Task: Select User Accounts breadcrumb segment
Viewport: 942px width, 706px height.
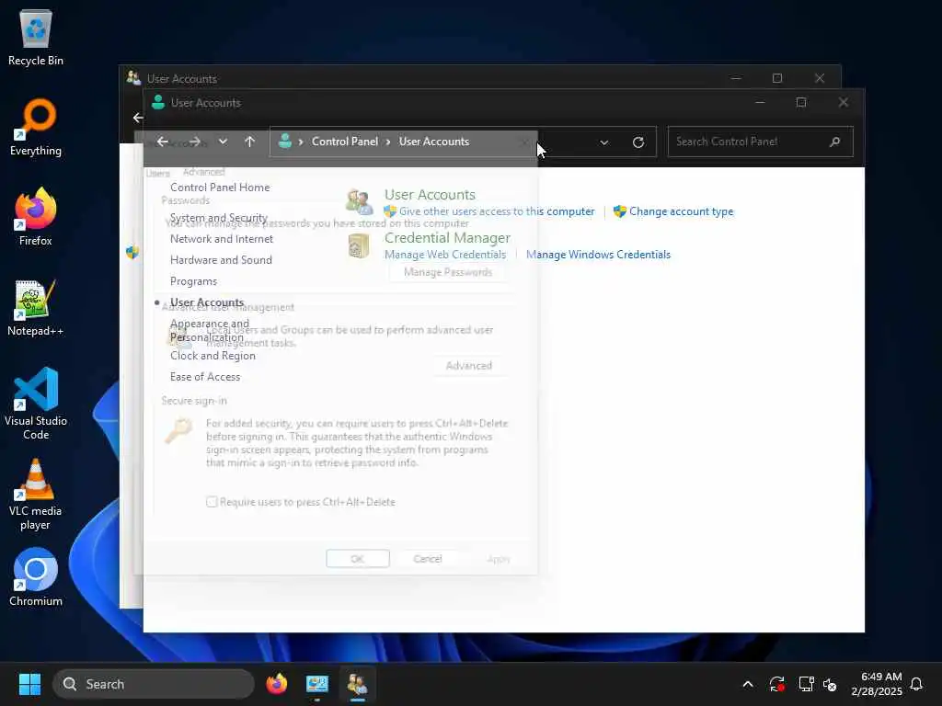Action: click(434, 142)
